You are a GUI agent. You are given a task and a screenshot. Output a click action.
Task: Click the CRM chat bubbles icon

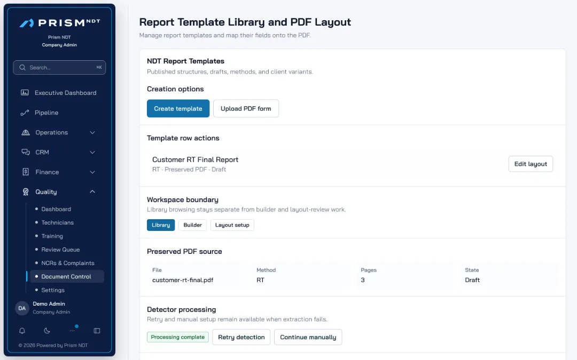click(x=26, y=152)
